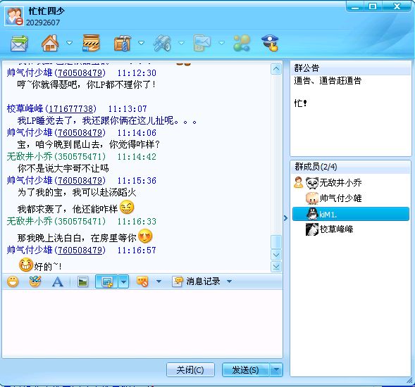Select member kiM1. in list
Image resolution: width=415 pixels, height=387 pixels.
tap(350, 214)
